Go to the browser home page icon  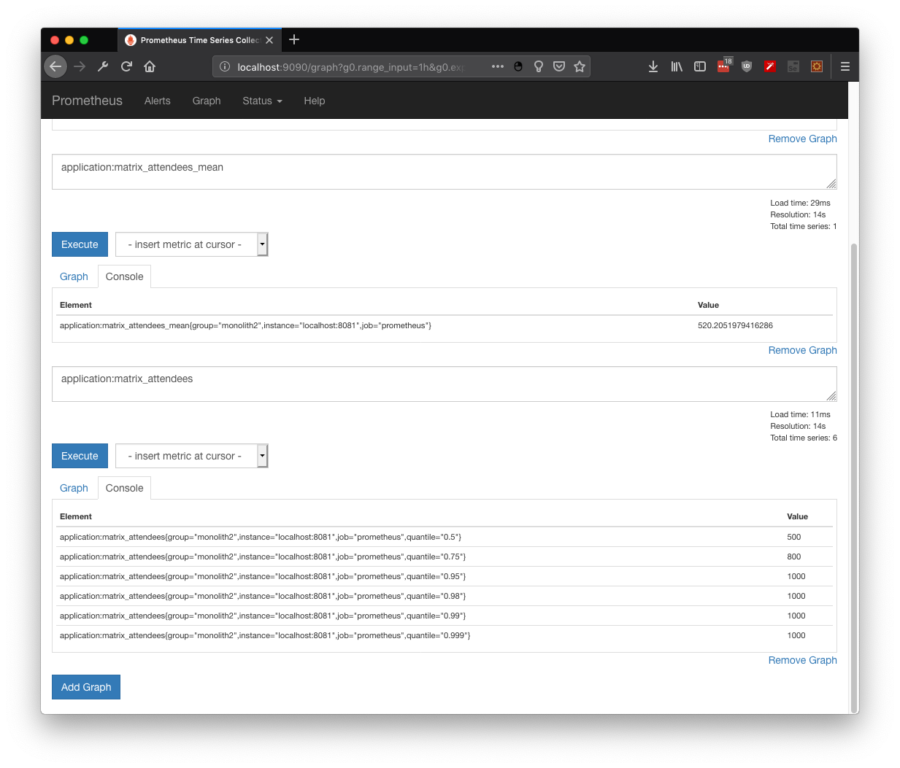click(x=150, y=66)
